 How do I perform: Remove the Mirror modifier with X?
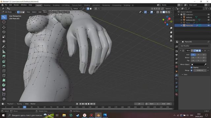[205, 50]
